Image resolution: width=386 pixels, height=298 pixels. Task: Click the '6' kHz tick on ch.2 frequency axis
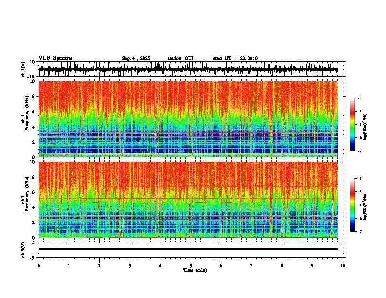(34, 192)
